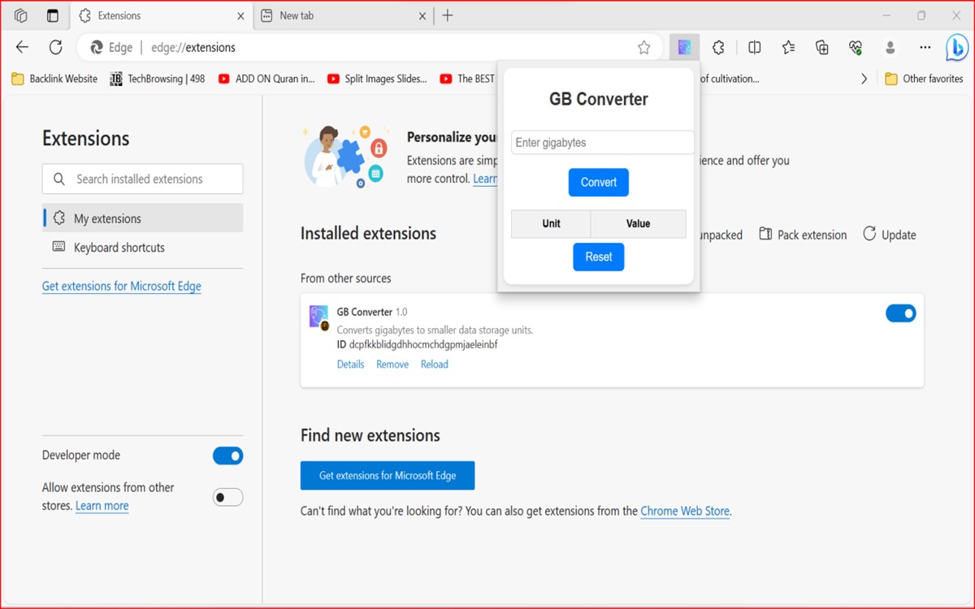Open the Browser essentials heart icon

[x=856, y=47]
